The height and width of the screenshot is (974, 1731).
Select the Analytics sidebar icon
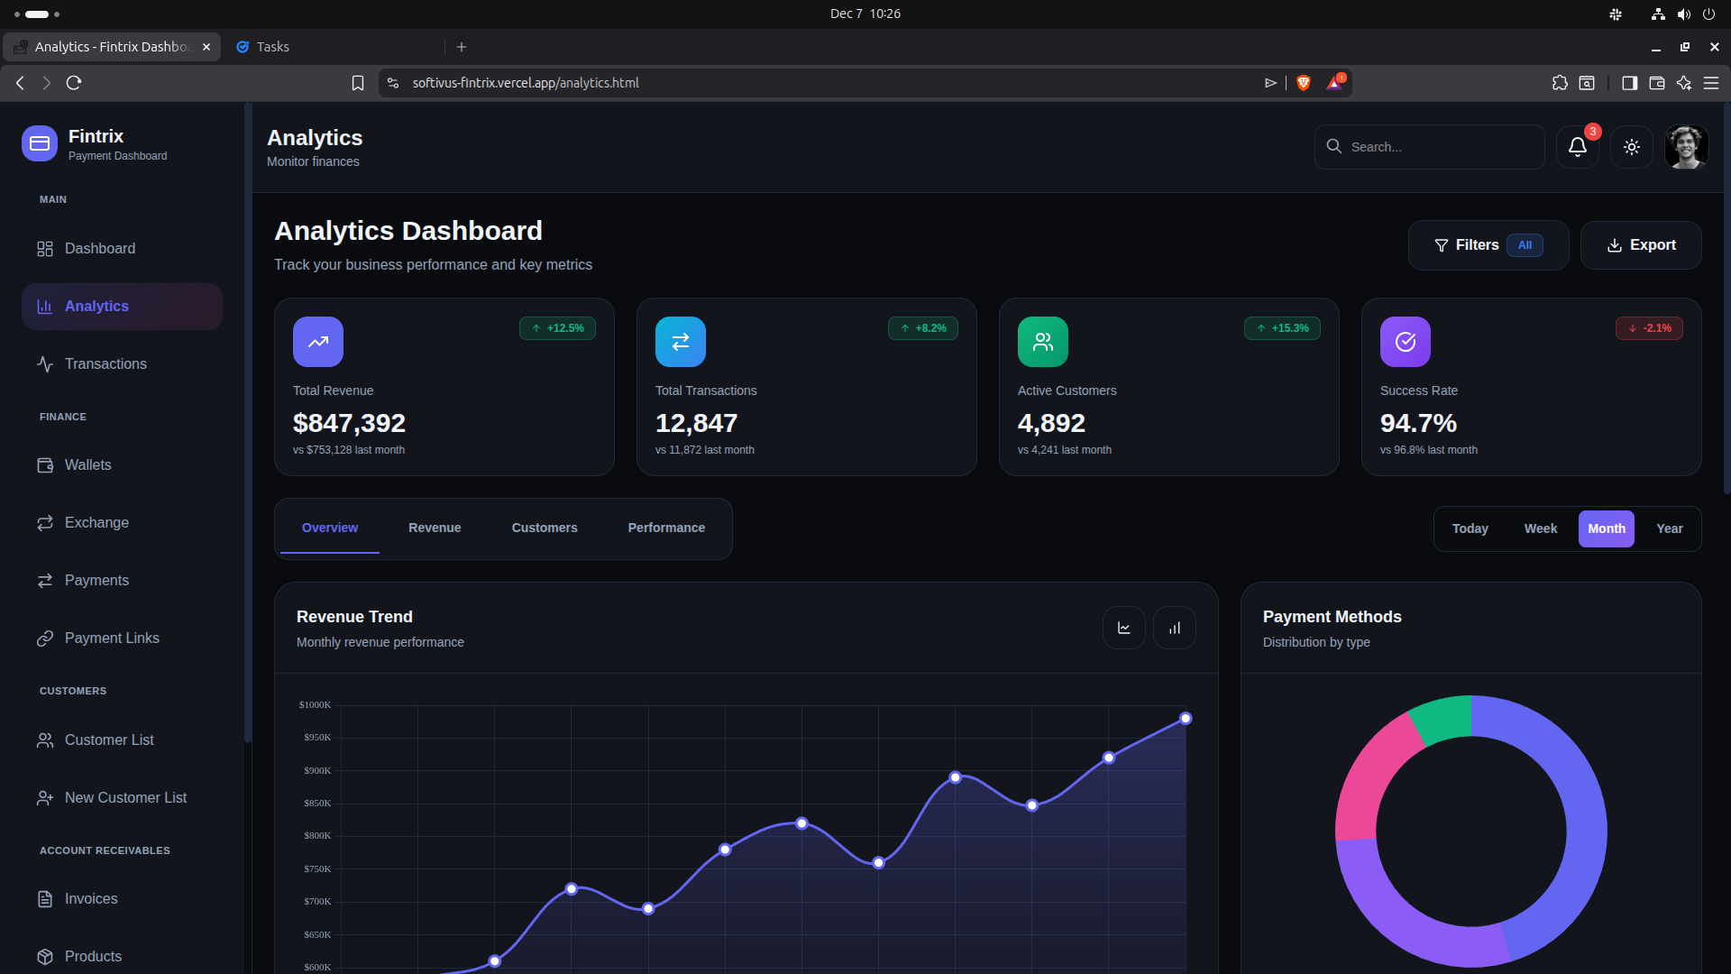[x=46, y=307]
